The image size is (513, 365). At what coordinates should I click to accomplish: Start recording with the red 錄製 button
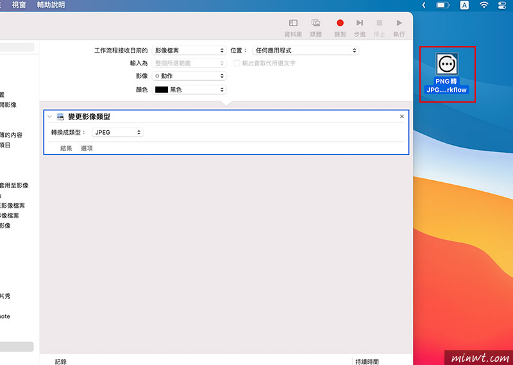point(340,23)
